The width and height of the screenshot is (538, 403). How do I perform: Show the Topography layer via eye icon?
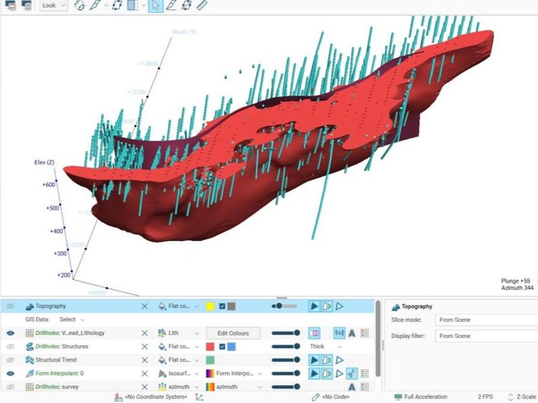click(x=10, y=306)
